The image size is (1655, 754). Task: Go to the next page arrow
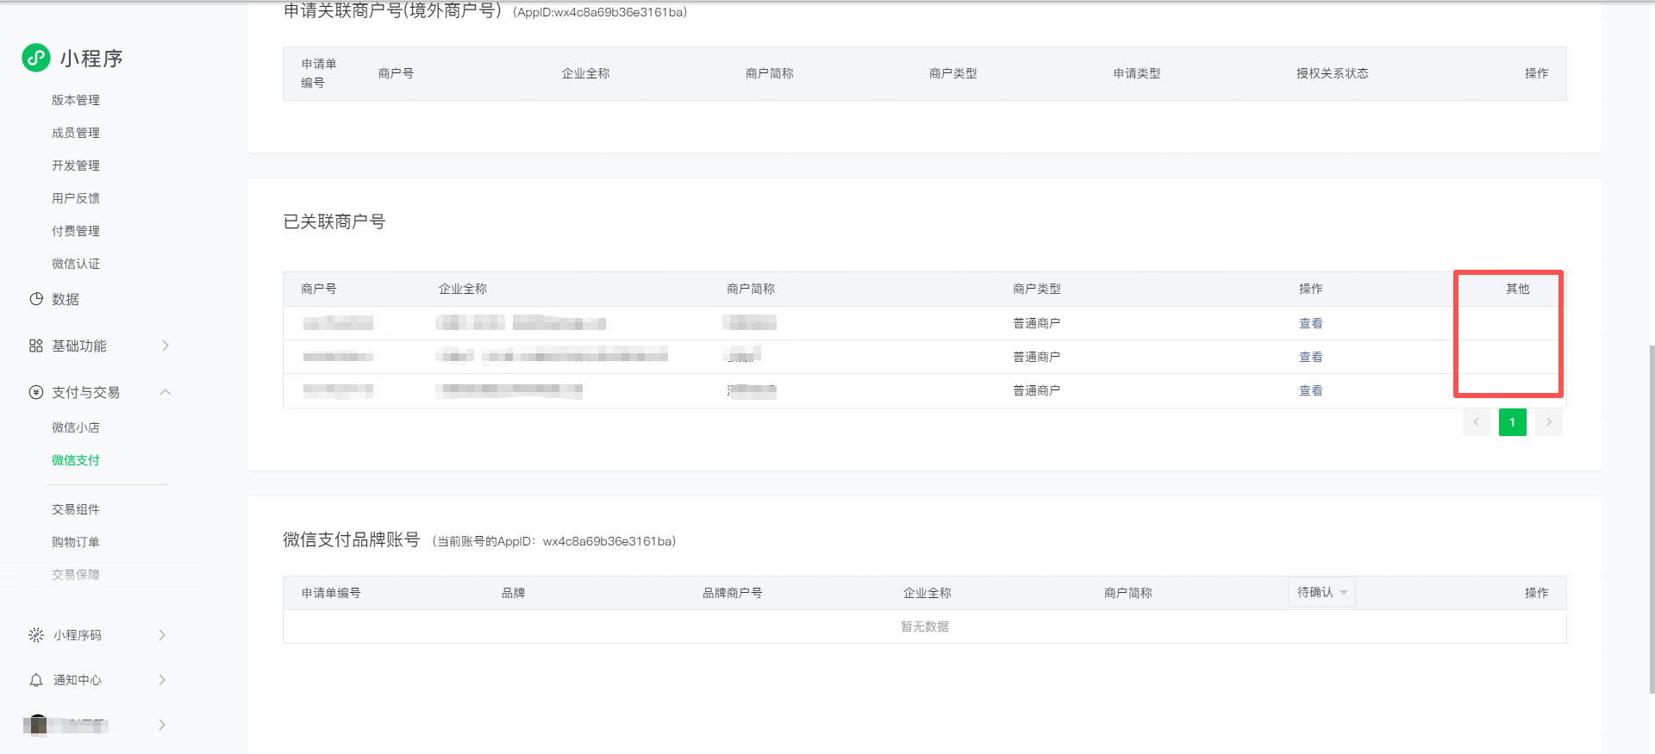point(1549,422)
